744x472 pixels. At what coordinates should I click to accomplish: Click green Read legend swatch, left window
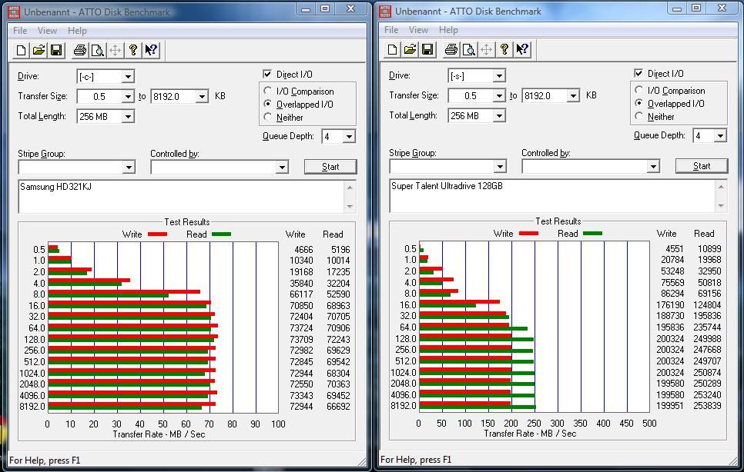(221, 234)
